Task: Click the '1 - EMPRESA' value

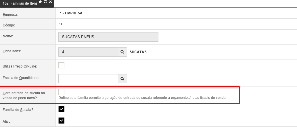Action: [71, 13]
